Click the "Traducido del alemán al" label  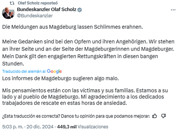point(24,71)
